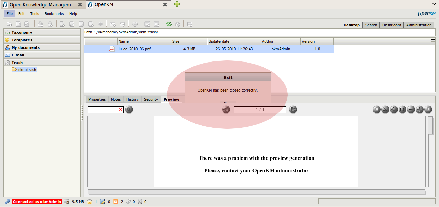The width and height of the screenshot is (439, 207).
Task: Click the locked documents padlock status icon
Action: coord(89,202)
